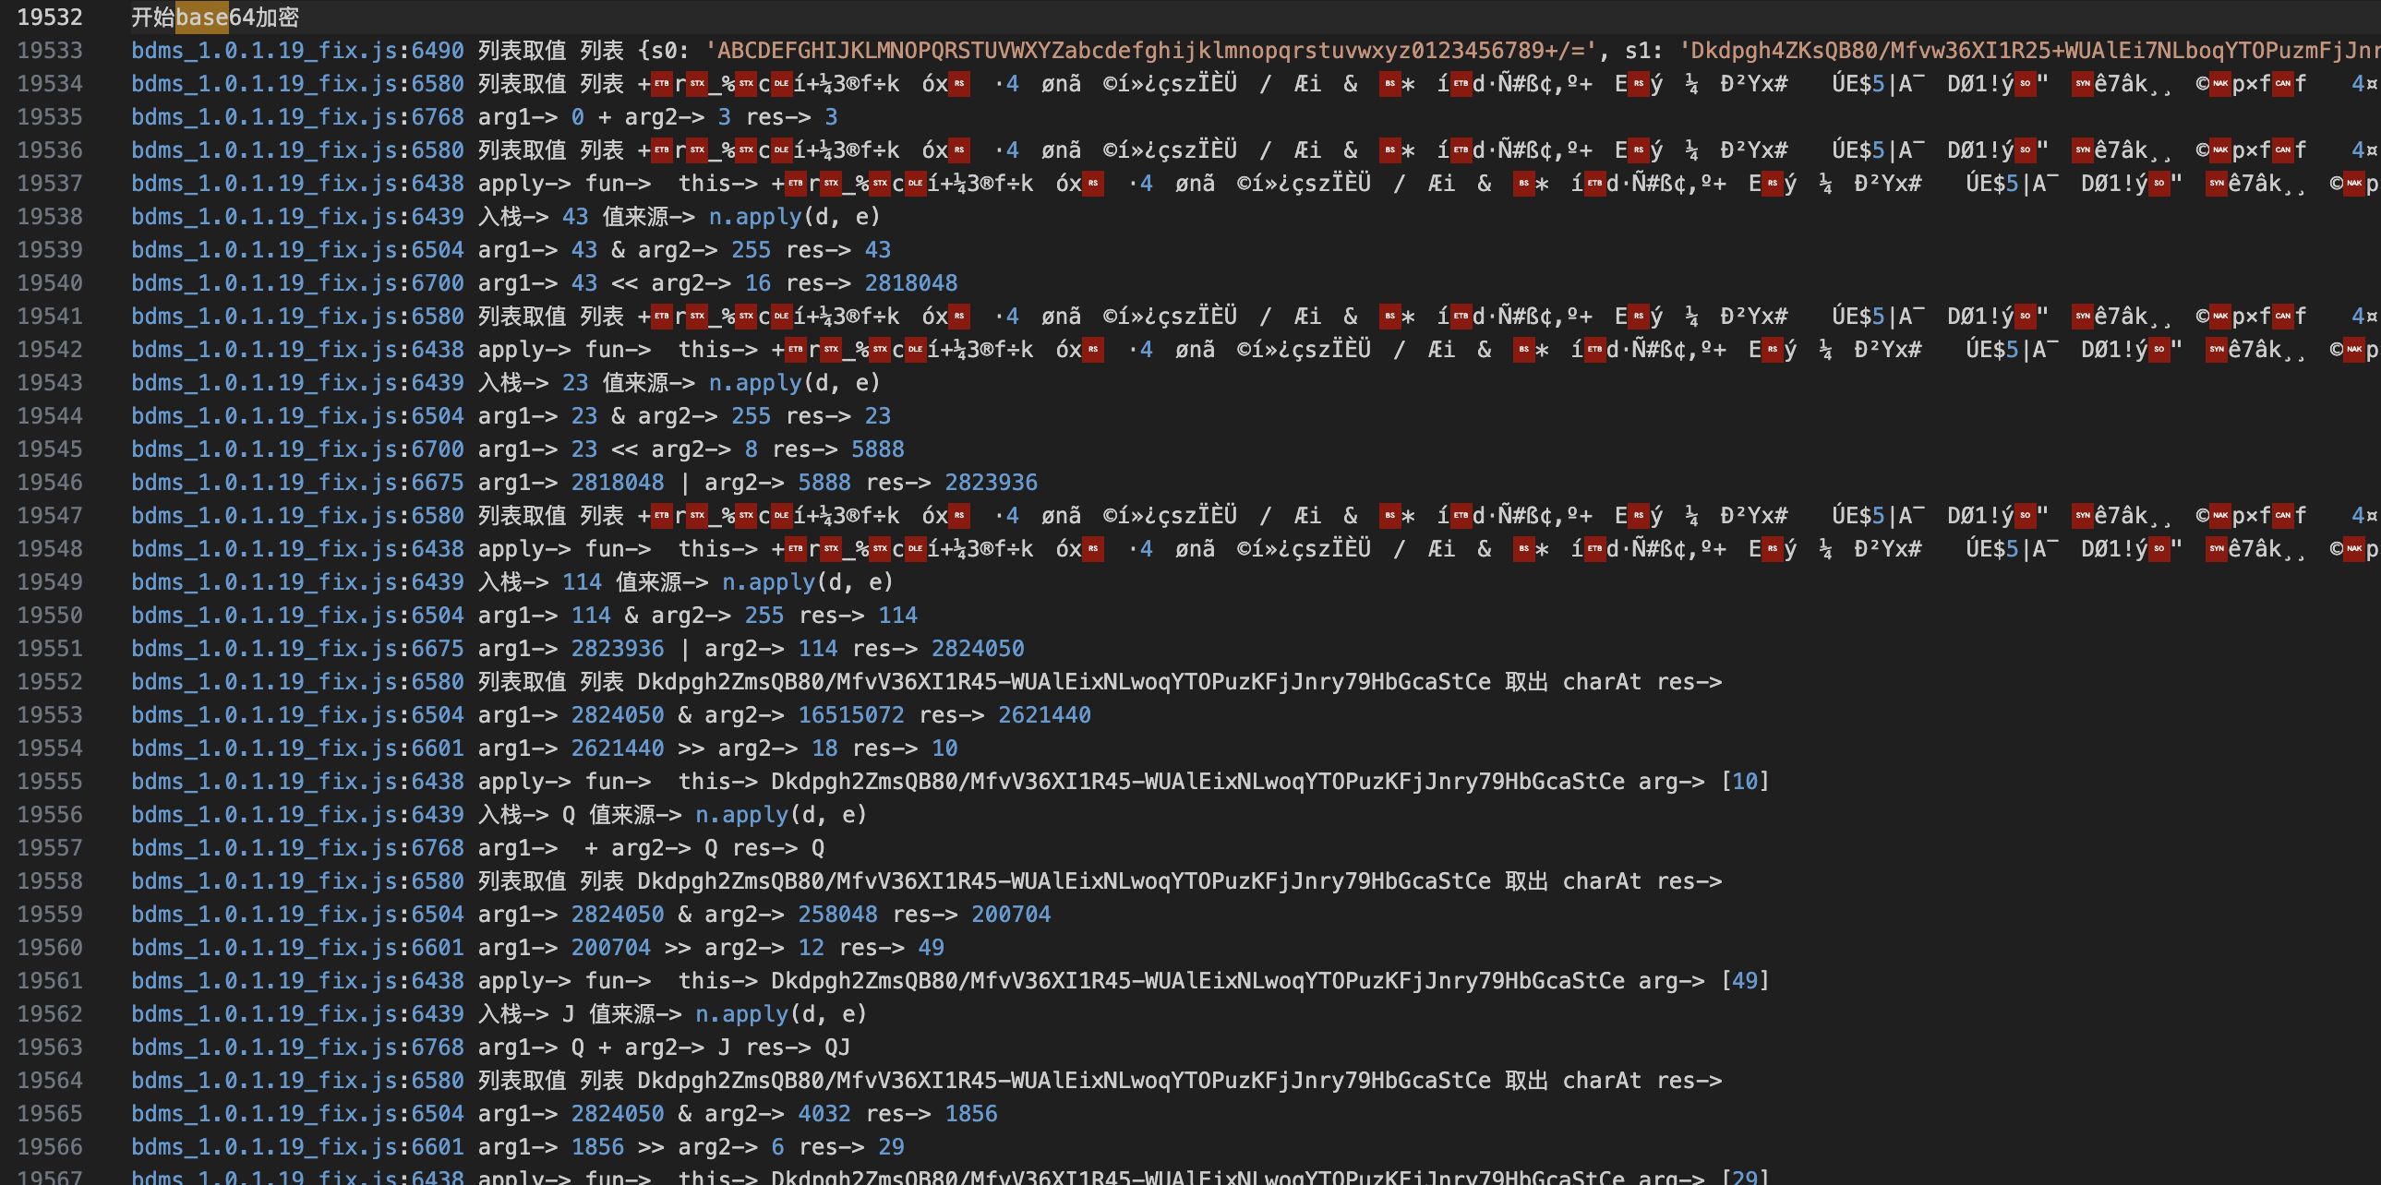
Task: Click the QJ result on line 19563
Action: [x=836, y=1047]
